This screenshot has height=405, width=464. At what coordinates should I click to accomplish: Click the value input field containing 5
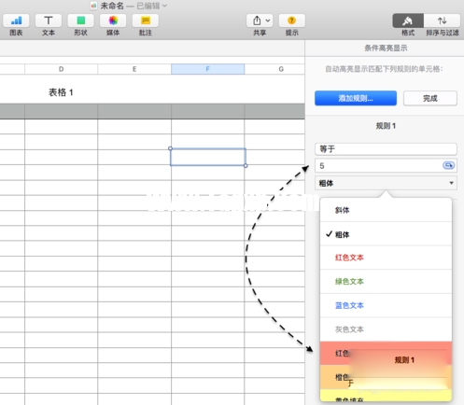(x=379, y=165)
